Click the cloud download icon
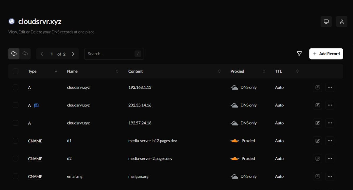 click(14, 54)
